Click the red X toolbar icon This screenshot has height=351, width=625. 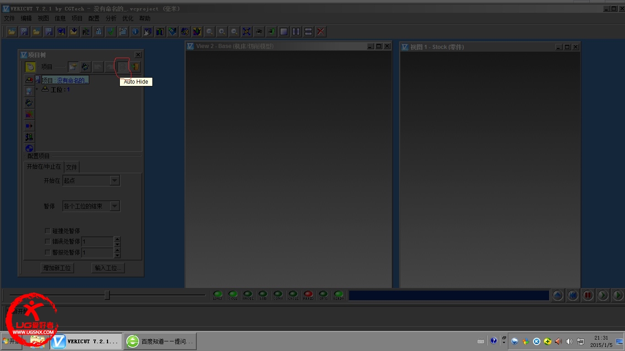321,32
